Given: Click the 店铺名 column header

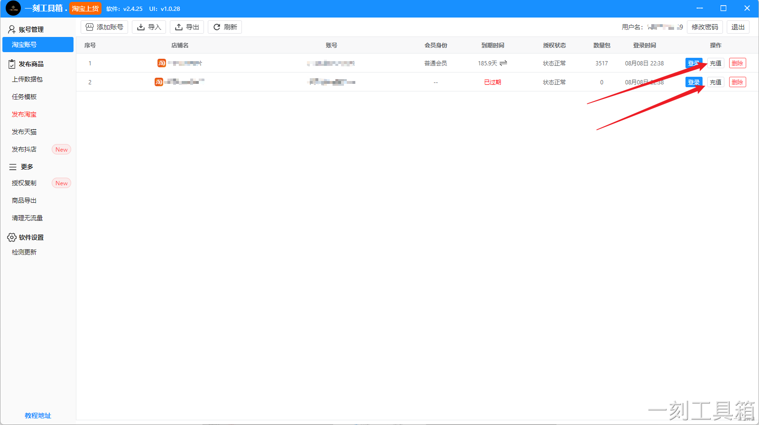Looking at the screenshot, I should click(x=180, y=45).
